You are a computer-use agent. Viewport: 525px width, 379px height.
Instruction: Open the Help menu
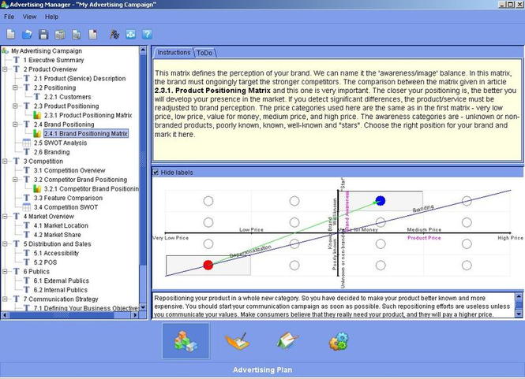point(51,17)
